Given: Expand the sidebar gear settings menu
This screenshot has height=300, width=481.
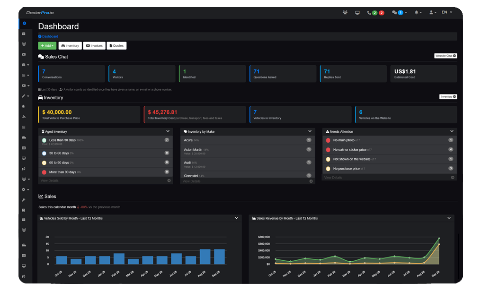Looking at the screenshot, I should click(25, 189).
